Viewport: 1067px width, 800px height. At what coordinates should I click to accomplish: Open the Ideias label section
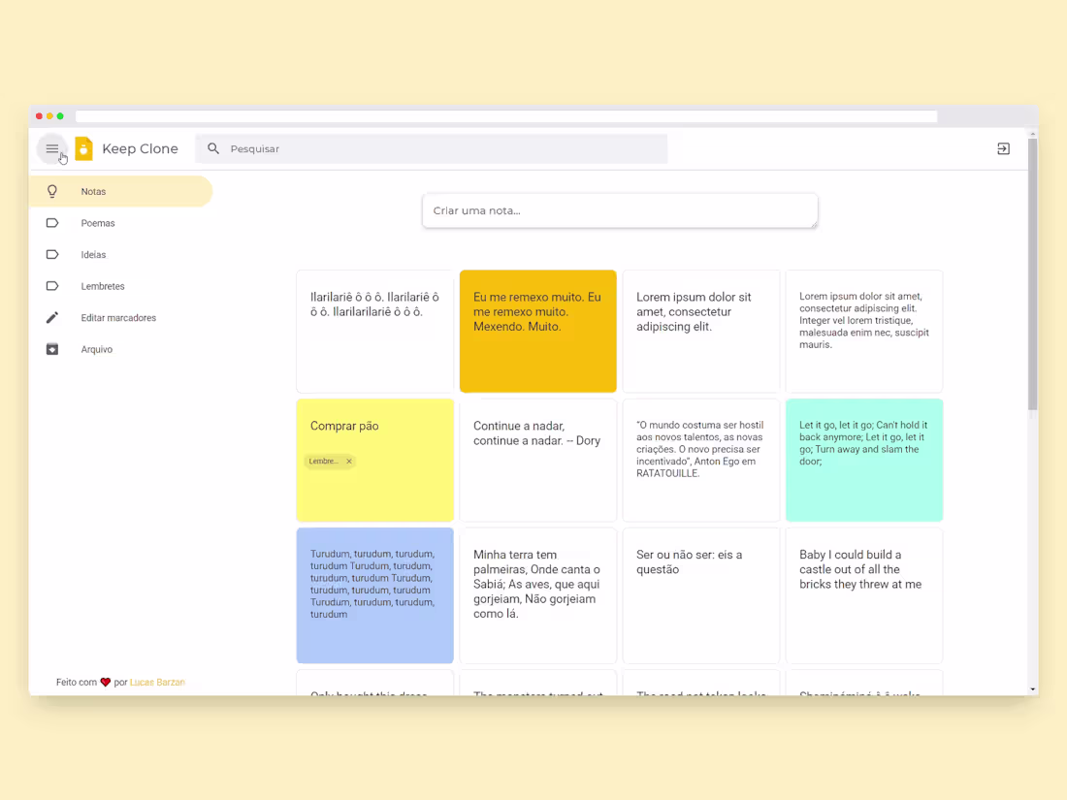92,254
